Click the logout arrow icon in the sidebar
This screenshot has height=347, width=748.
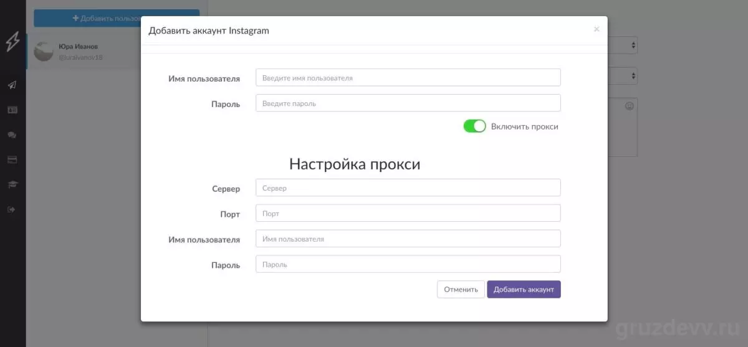(x=11, y=209)
